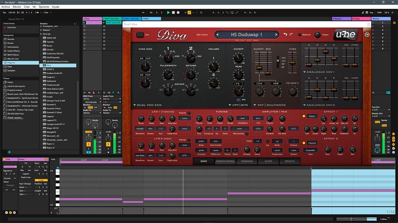398x223 pixels.
Task: Go to next Diva preset with right arrow
Action: (276, 35)
